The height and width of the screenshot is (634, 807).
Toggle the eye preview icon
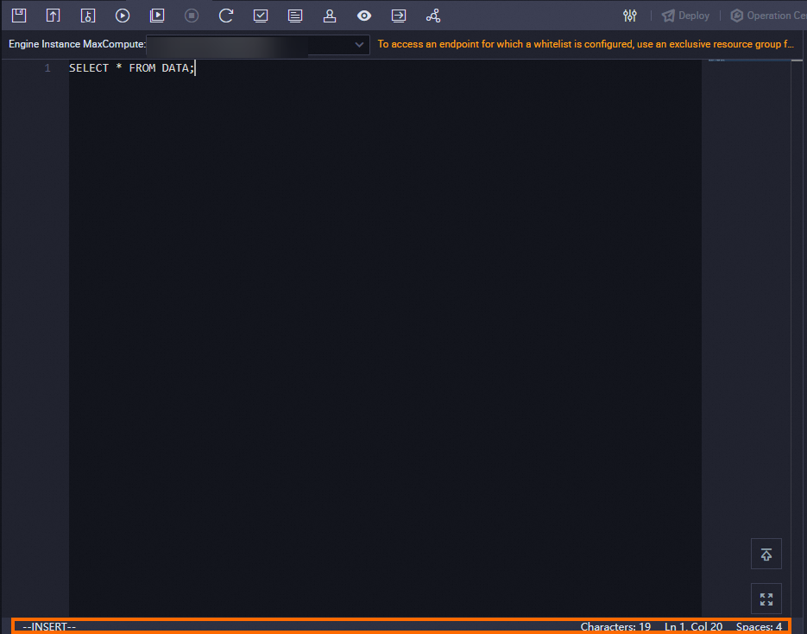[364, 16]
